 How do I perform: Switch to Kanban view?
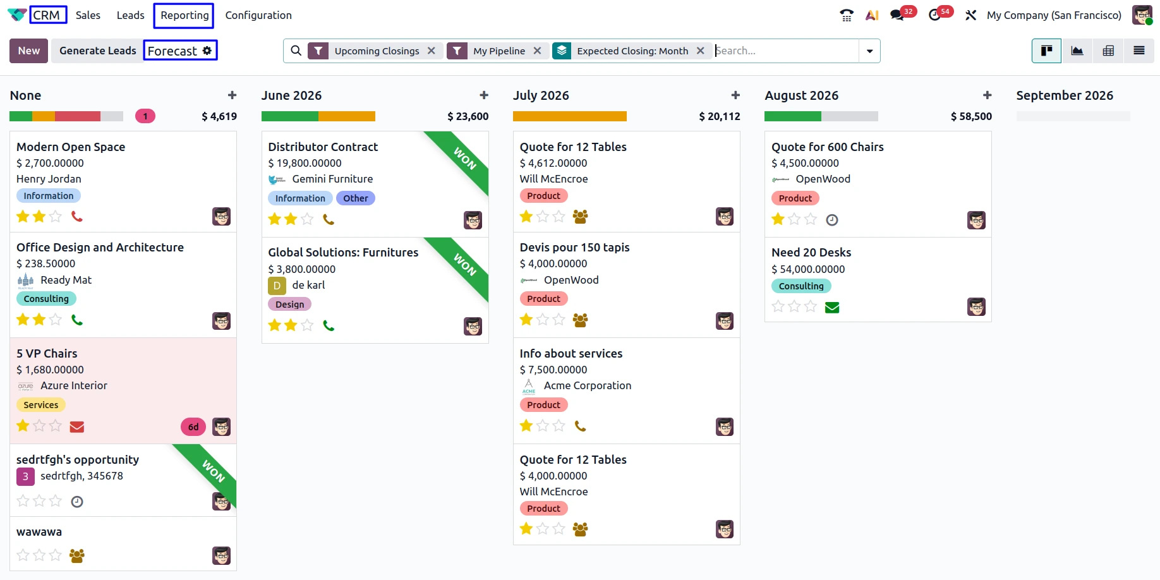click(x=1046, y=51)
